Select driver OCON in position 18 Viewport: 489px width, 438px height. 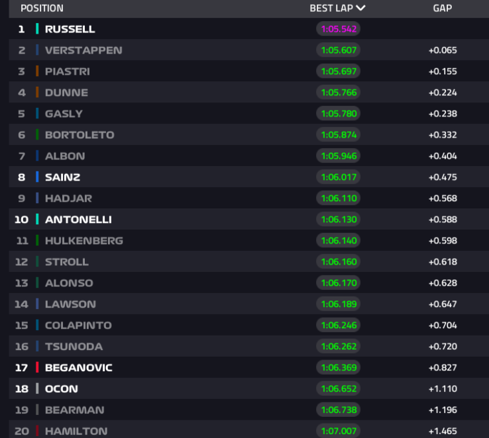(x=61, y=389)
